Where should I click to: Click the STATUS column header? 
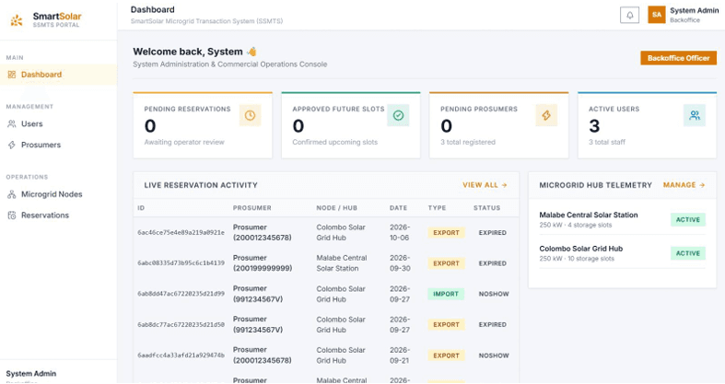click(x=487, y=208)
